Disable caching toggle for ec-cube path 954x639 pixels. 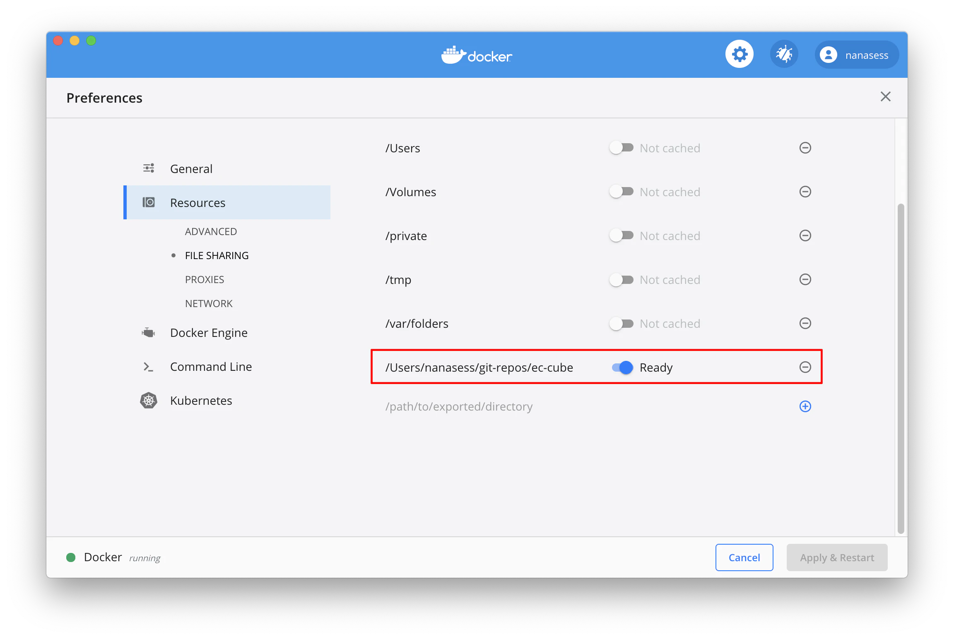pyautogui.click(x=622, y=367)
